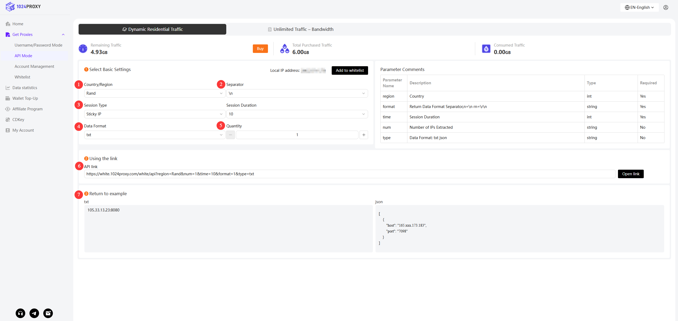Select Username/Password Mode menu item
Viewport: 678px width, 321px height.
click(x=38, y=45)
